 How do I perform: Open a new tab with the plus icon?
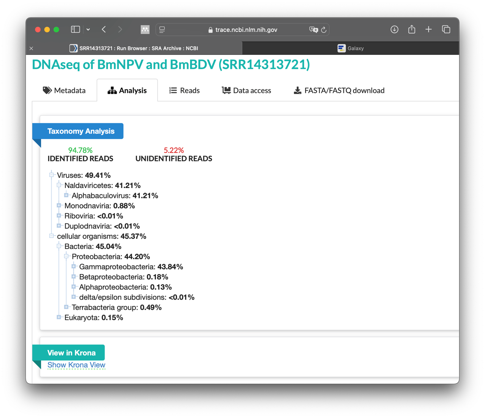pyautogui.click(x=429, y=29)
